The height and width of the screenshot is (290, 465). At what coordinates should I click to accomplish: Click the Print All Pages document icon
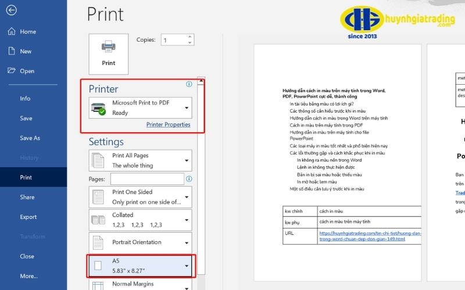pos(98,161)
